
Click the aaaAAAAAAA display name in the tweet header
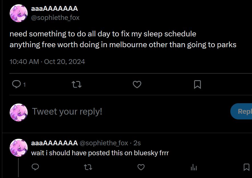[54, 9]
